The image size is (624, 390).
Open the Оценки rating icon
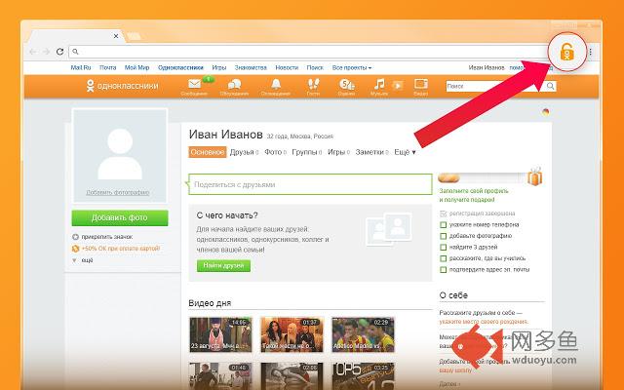[x=347, y=84]
